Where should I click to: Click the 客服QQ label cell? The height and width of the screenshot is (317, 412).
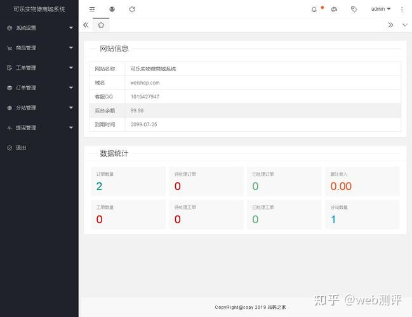pos(107,96)
